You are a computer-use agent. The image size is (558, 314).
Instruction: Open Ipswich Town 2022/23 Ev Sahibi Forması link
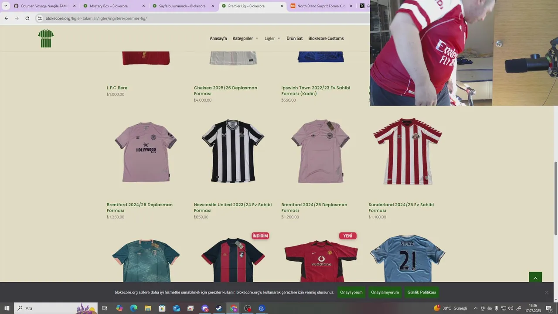pos(316,91)
